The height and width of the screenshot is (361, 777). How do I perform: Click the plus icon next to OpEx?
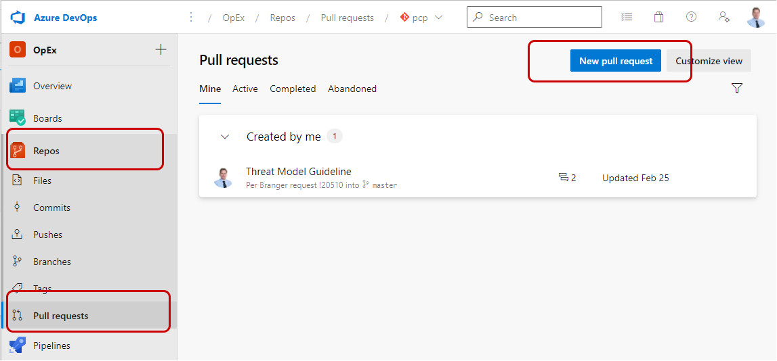click(x=161, y=49)
